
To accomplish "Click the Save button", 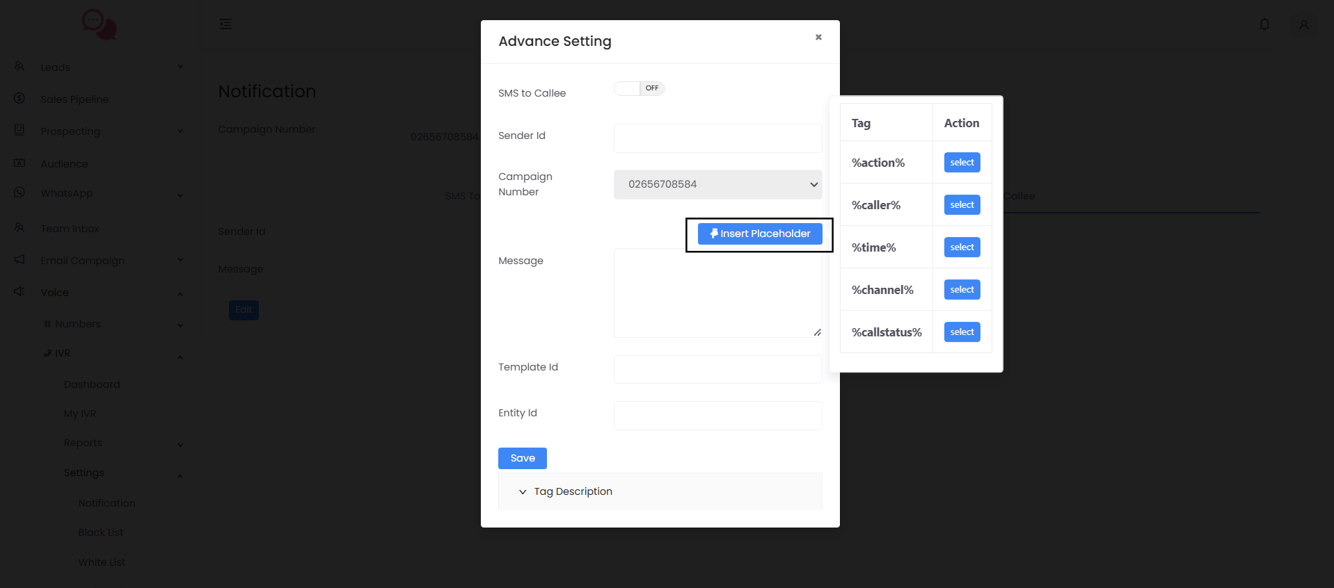I will [522, 458].
